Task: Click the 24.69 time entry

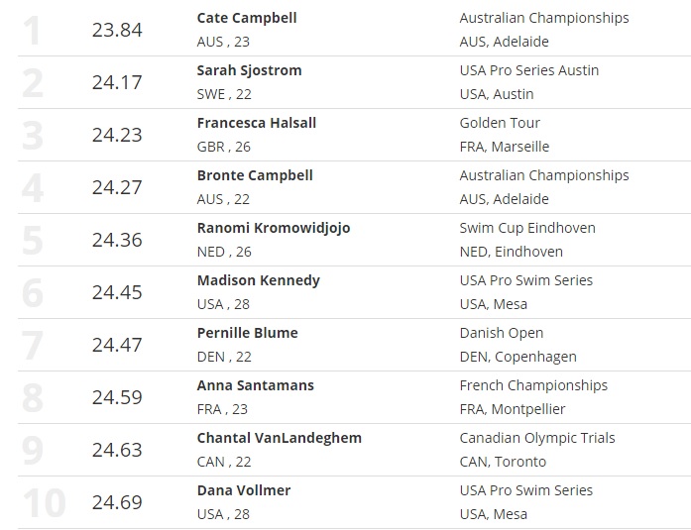Action: [x=117, y=502]
